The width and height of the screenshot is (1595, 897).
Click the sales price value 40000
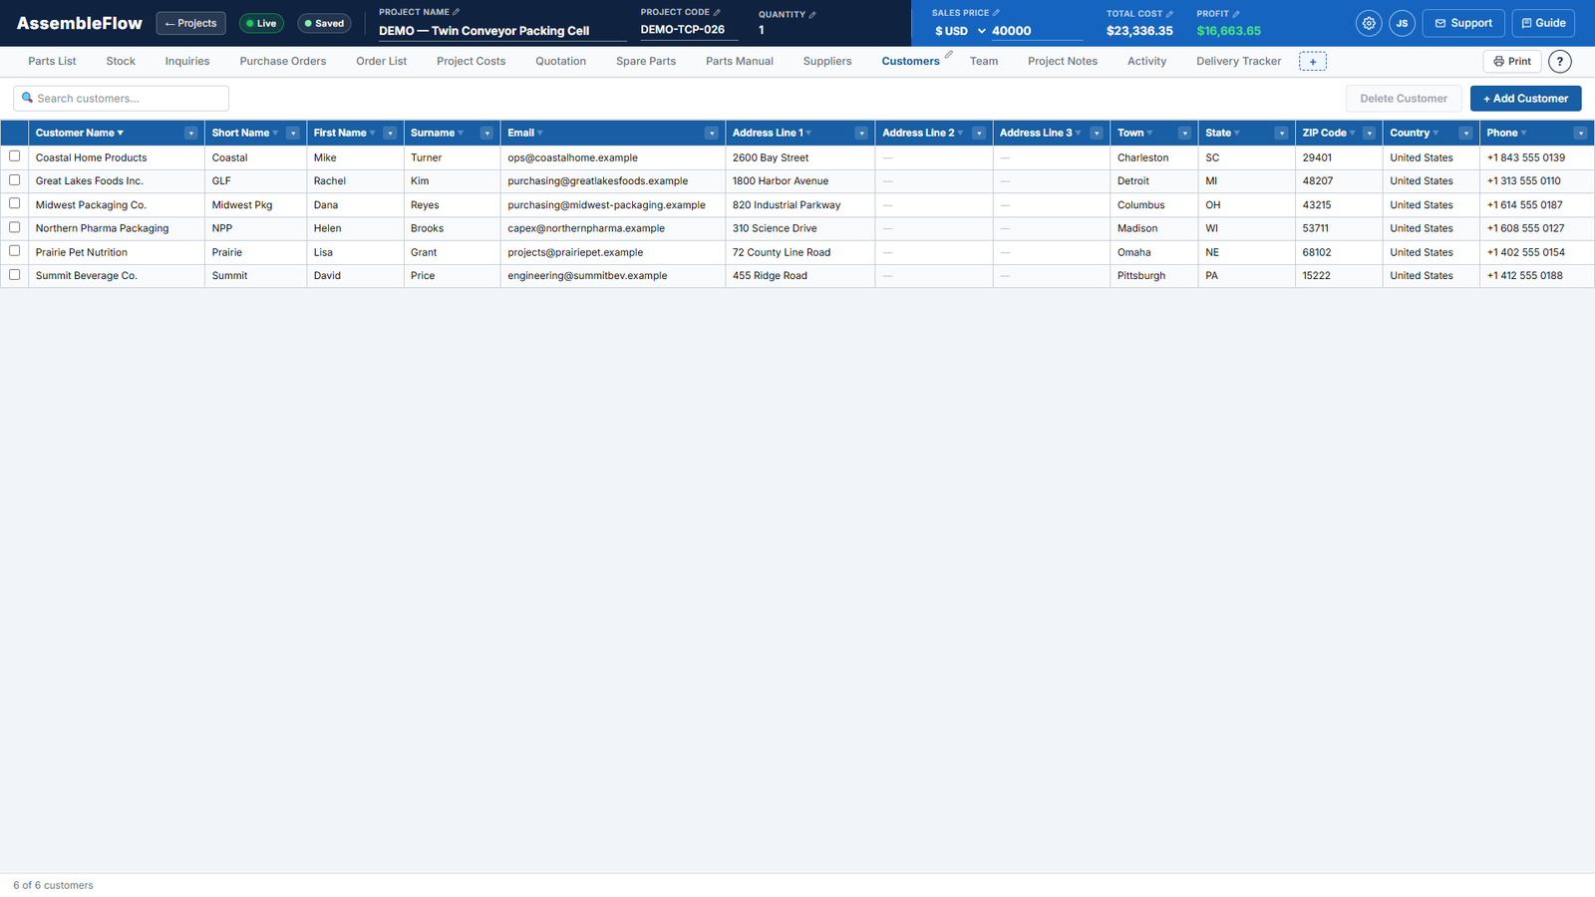point(1036,31)
